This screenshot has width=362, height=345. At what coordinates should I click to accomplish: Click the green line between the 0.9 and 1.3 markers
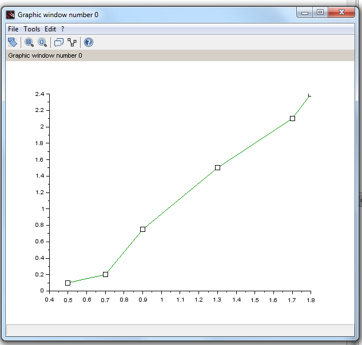180,199
